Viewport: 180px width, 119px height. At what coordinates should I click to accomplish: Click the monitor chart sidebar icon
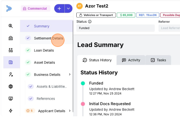pyautogui.click(x=11, y=98)
